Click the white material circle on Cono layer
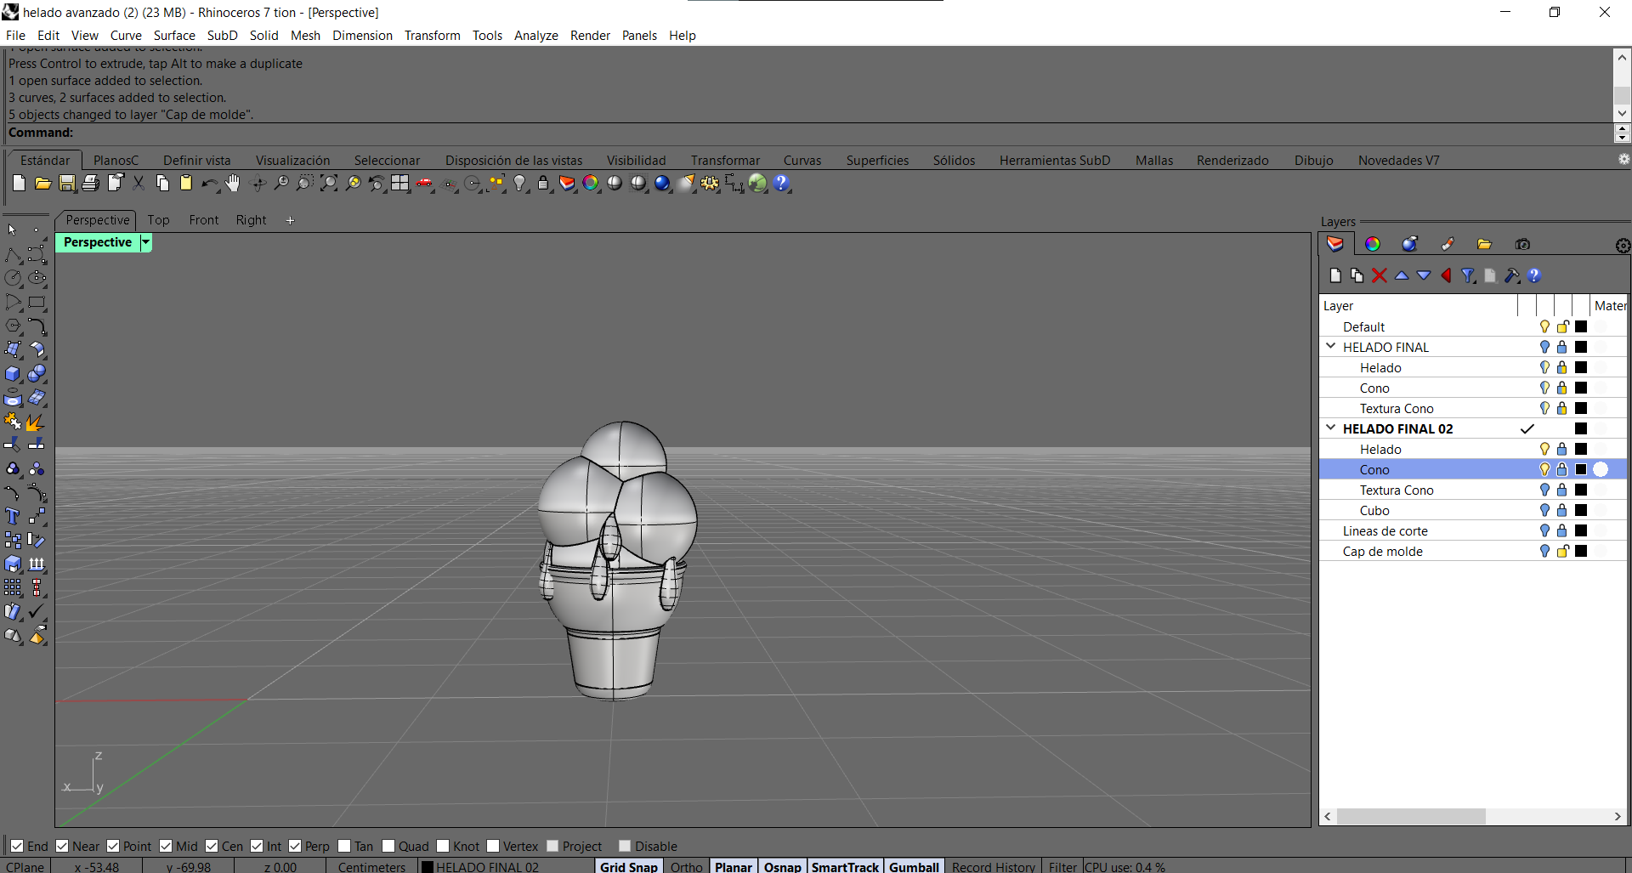The width and height of the screenshot is (1632, 873). 1601,469
